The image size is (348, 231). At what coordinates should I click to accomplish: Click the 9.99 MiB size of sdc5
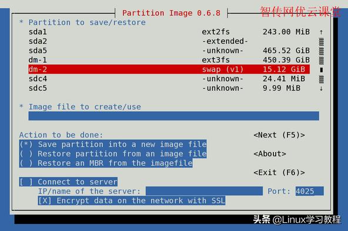(282, 88)
